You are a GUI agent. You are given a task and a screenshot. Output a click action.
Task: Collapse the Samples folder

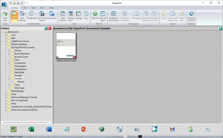9,79
